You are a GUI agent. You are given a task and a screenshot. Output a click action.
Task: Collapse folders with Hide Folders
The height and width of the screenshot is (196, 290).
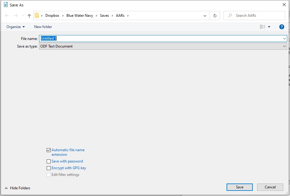click(x=17, y=188)
